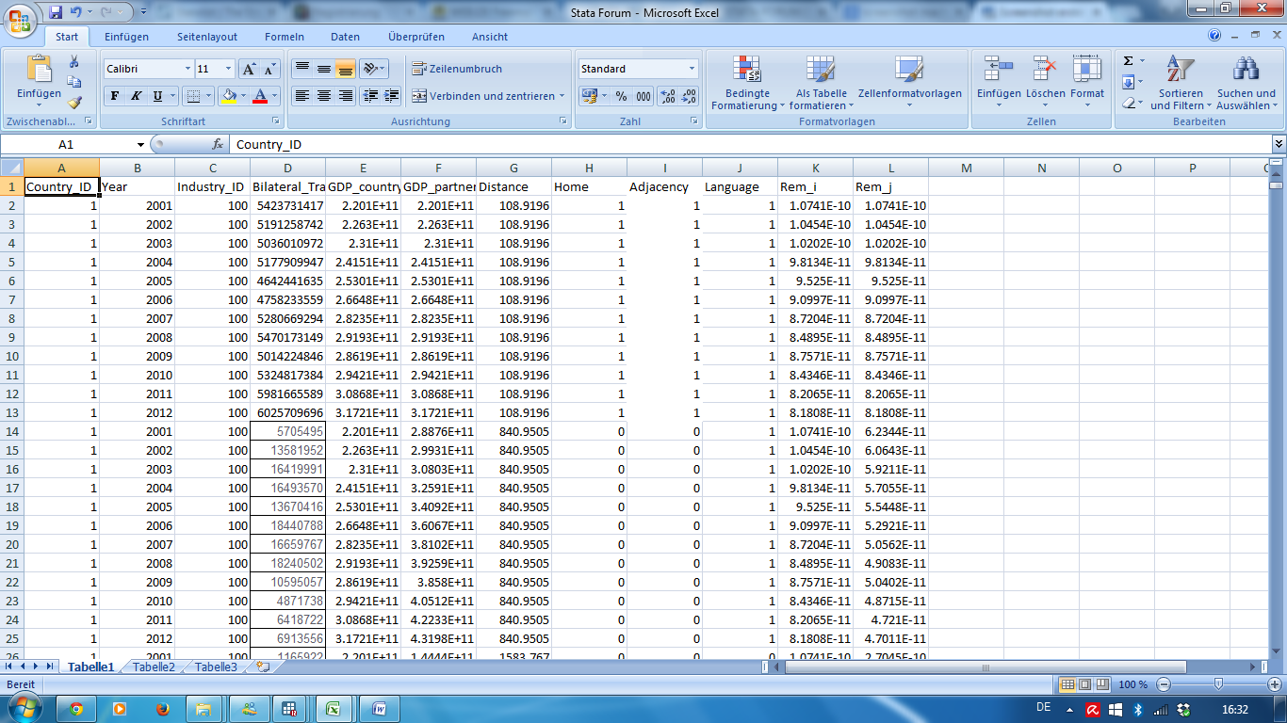Open the Calibri font name dropdown

[186, 69]
